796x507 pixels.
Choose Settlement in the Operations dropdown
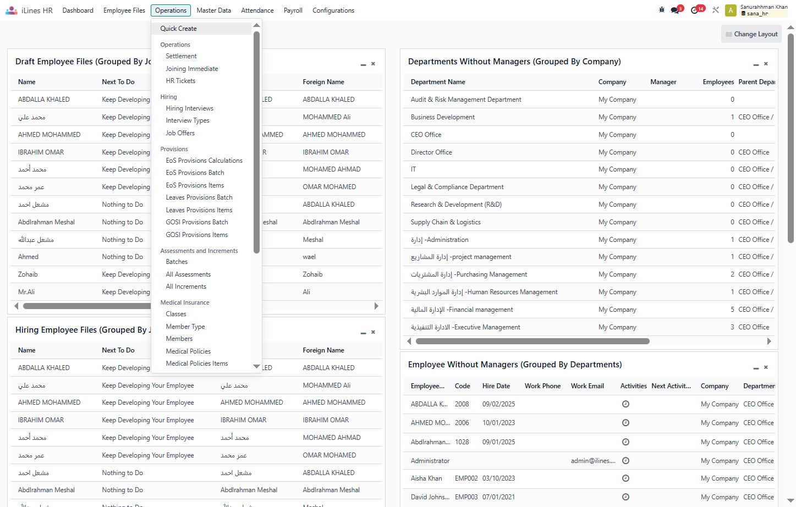(x=182, y=56)
